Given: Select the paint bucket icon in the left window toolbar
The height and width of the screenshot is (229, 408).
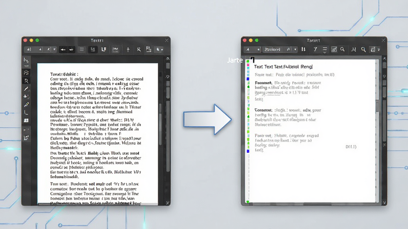Looking at the screenshot, I should [158, 49].
